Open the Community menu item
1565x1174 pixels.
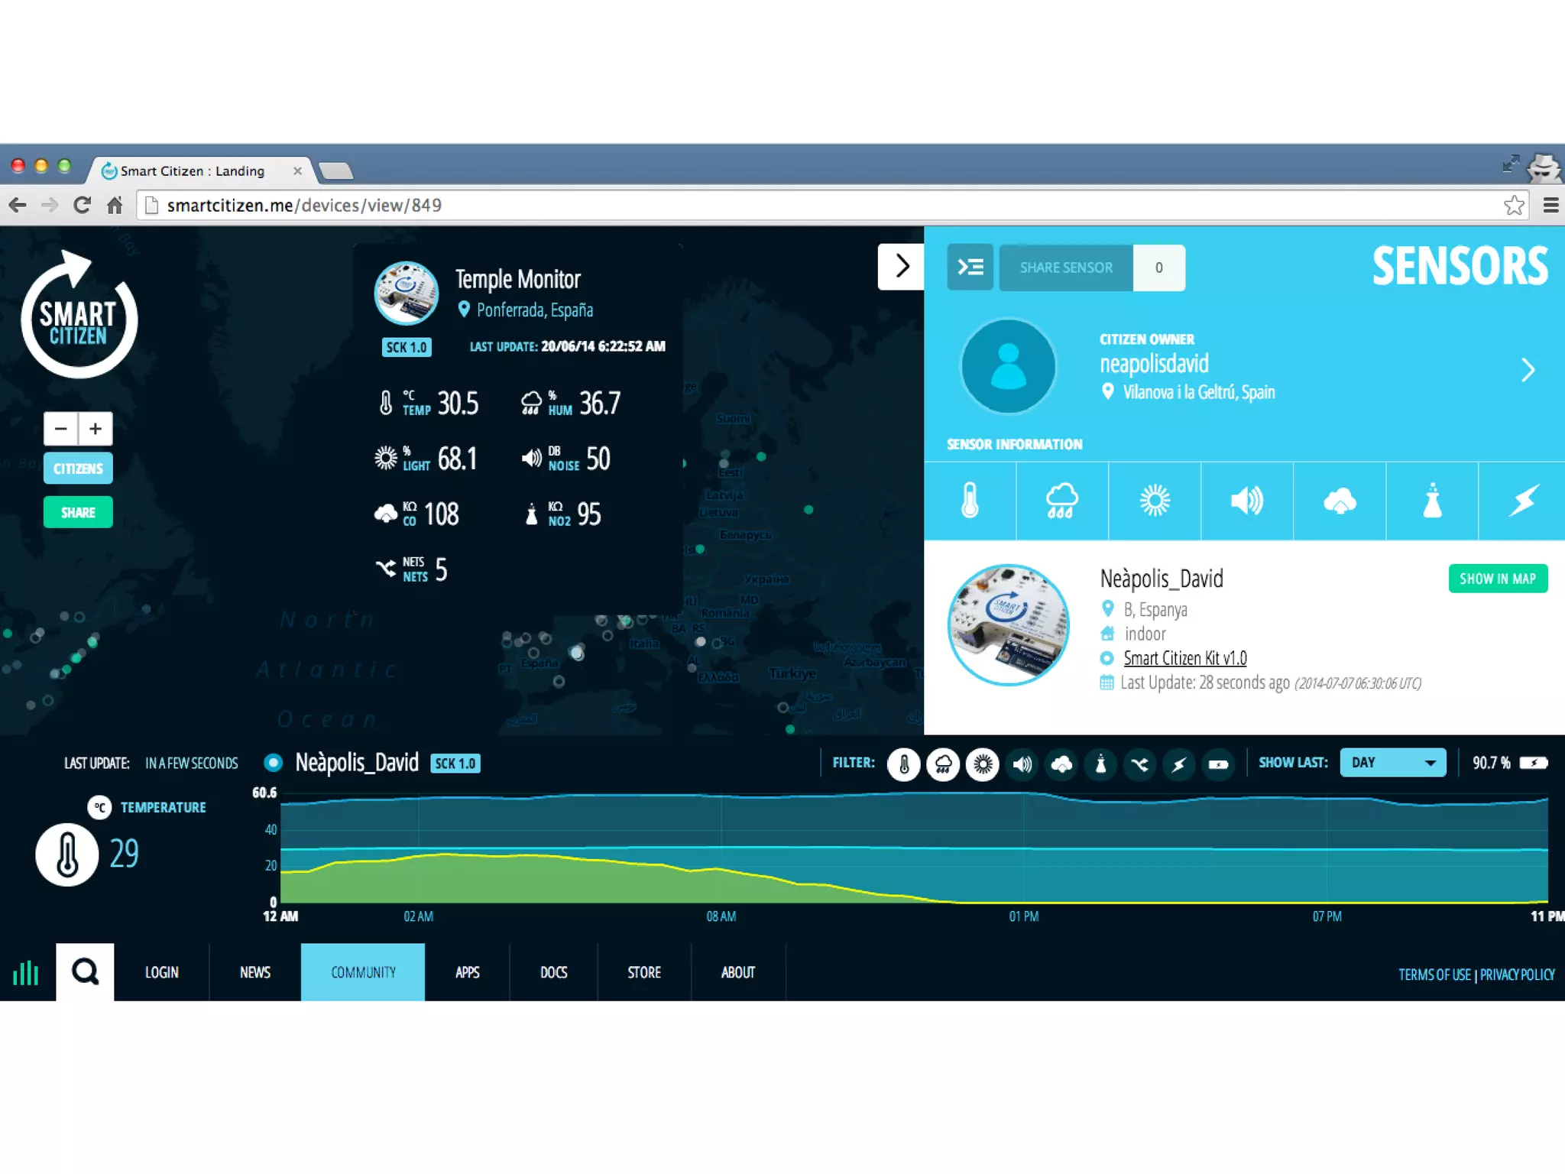click(363, 972)
